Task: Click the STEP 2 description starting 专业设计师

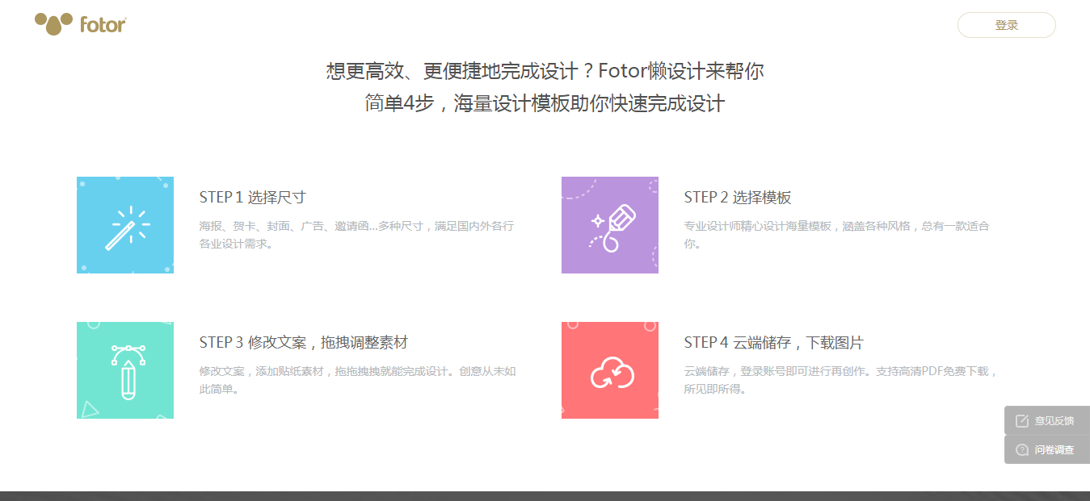Action: pos(836,235)
